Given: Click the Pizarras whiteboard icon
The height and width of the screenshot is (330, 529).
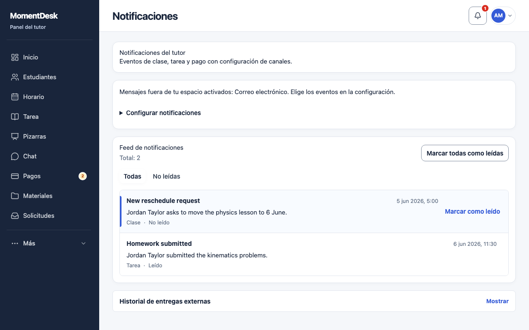Looking at the screenshot, I should 15,137.
